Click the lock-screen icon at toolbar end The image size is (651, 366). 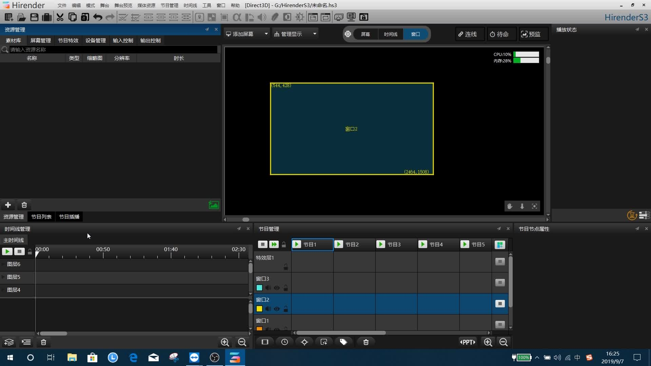[x=363, y=17]
